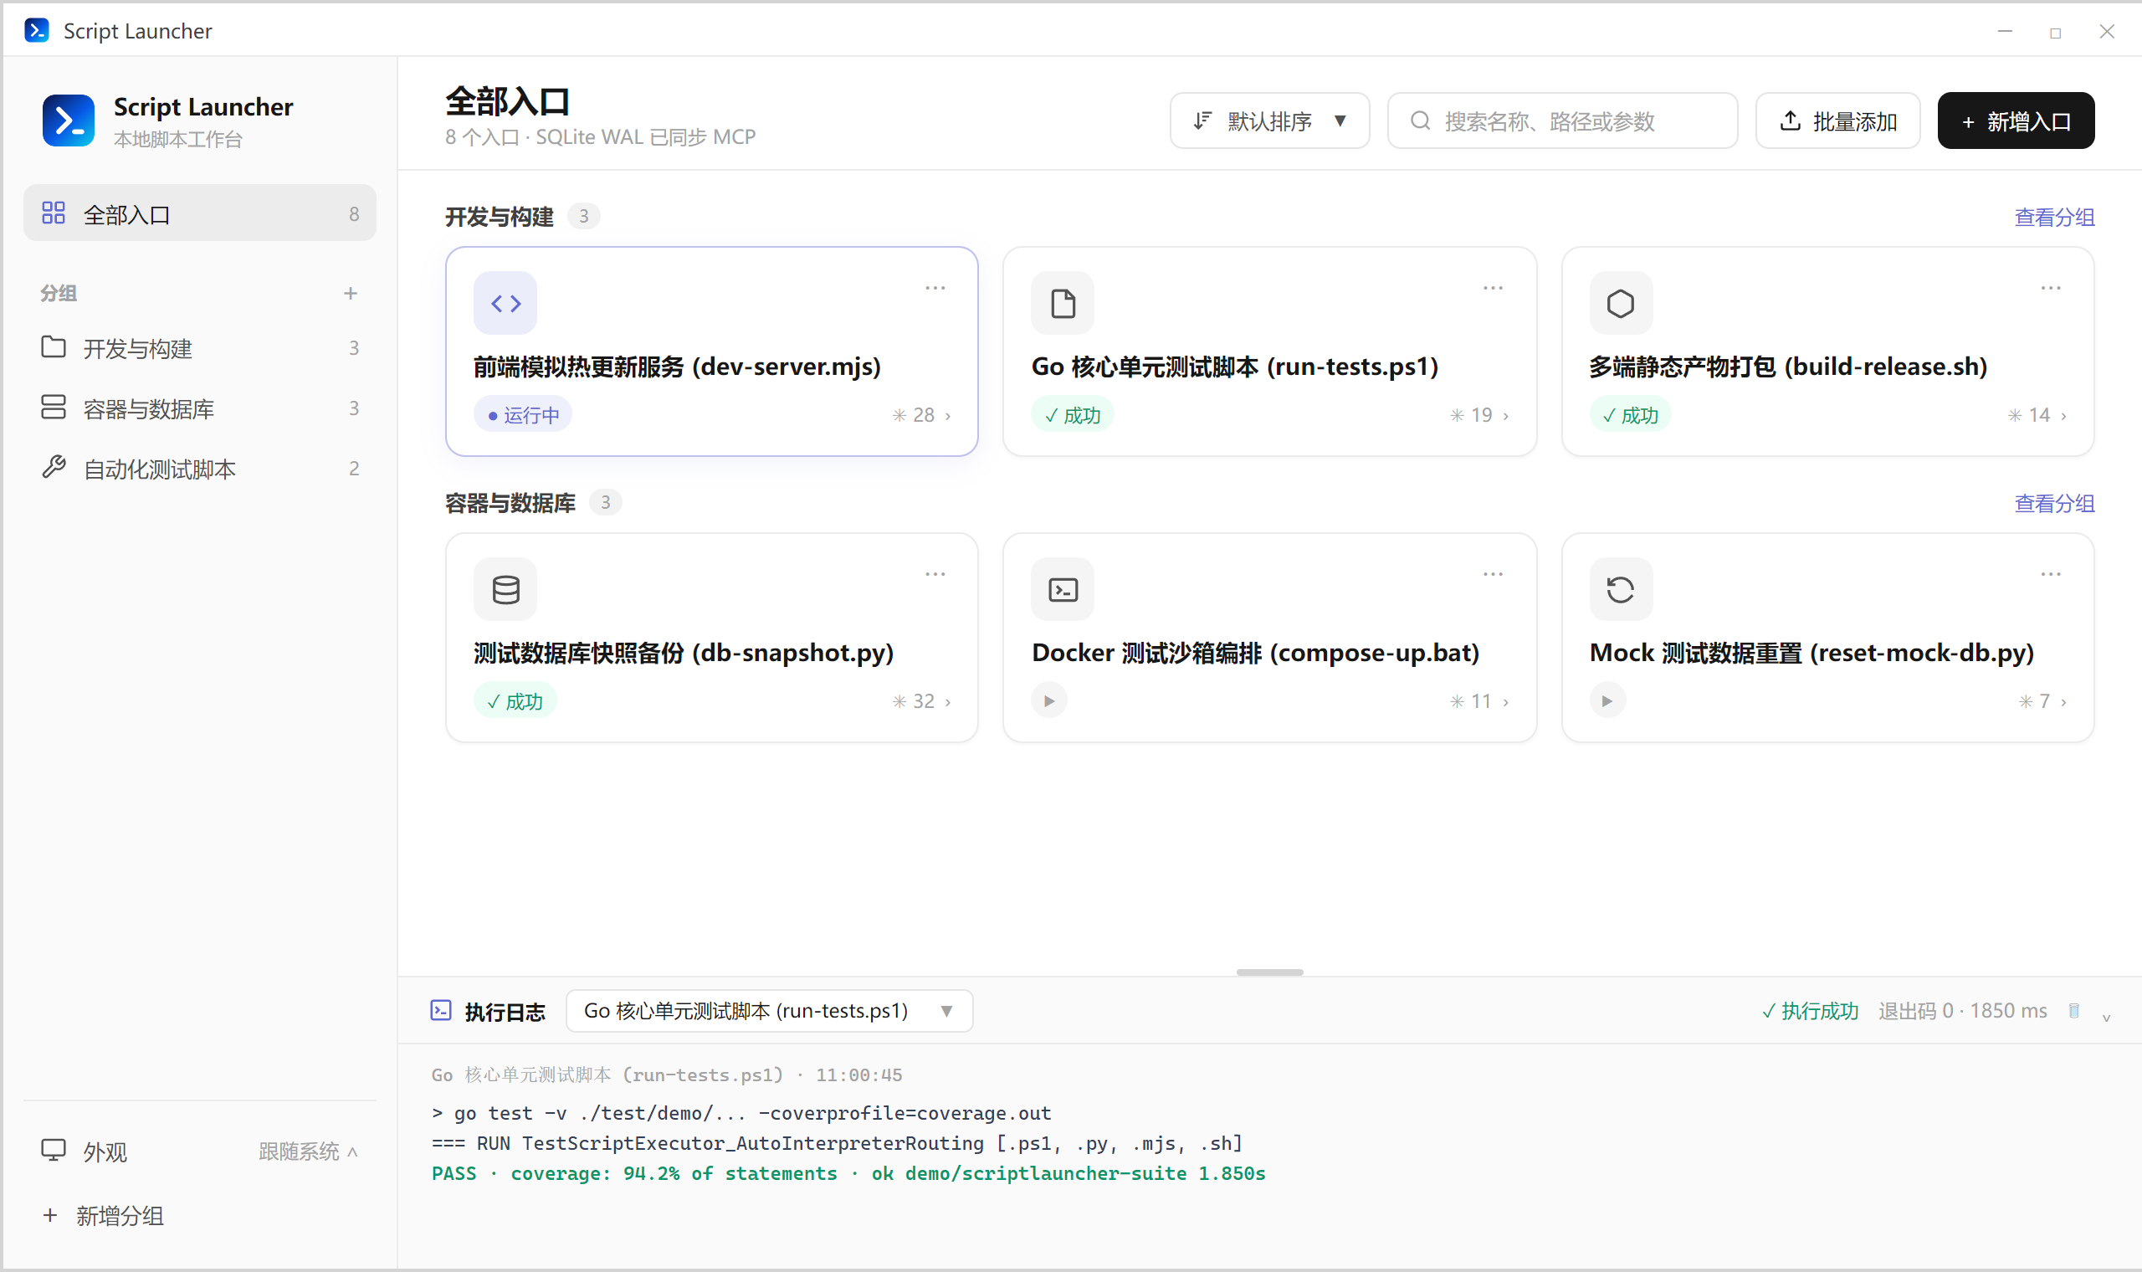
Task: Click the 批量添加 button
Action: [x=1837, y=121]
